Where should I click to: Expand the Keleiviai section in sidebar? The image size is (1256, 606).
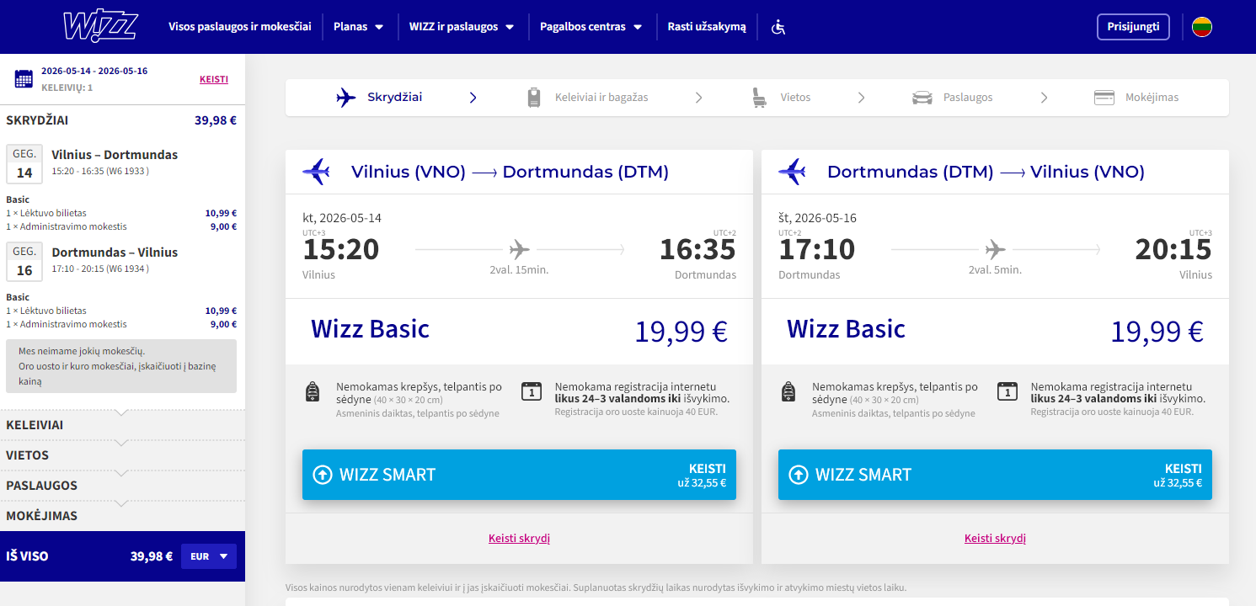(x=122, y=425)
